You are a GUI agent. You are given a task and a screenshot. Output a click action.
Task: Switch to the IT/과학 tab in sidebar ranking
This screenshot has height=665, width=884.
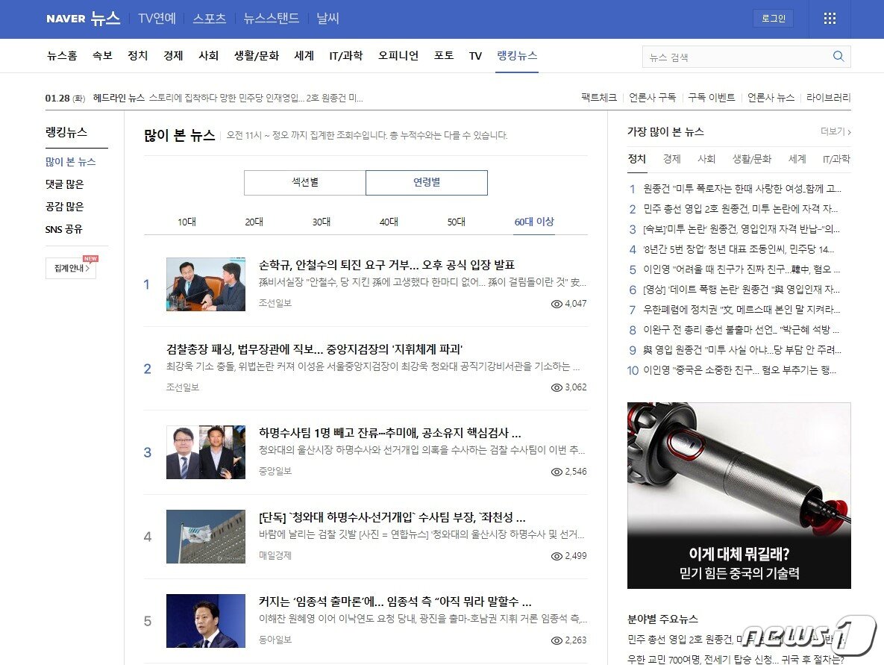pyautogui.click(x=835, y=159)
